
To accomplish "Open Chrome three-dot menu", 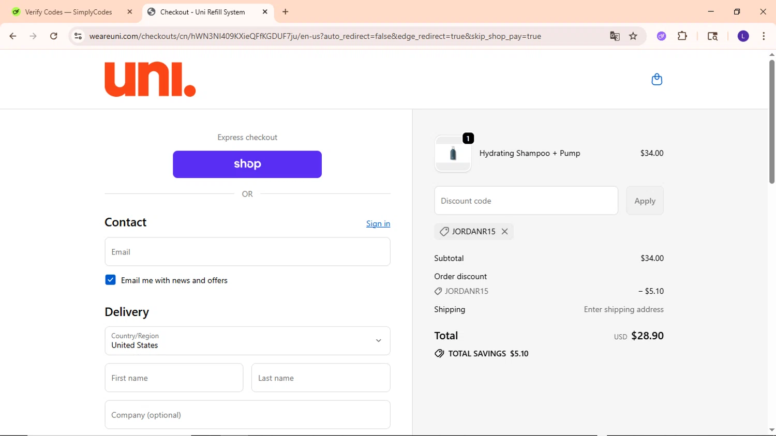I will [x=764, y=36].
